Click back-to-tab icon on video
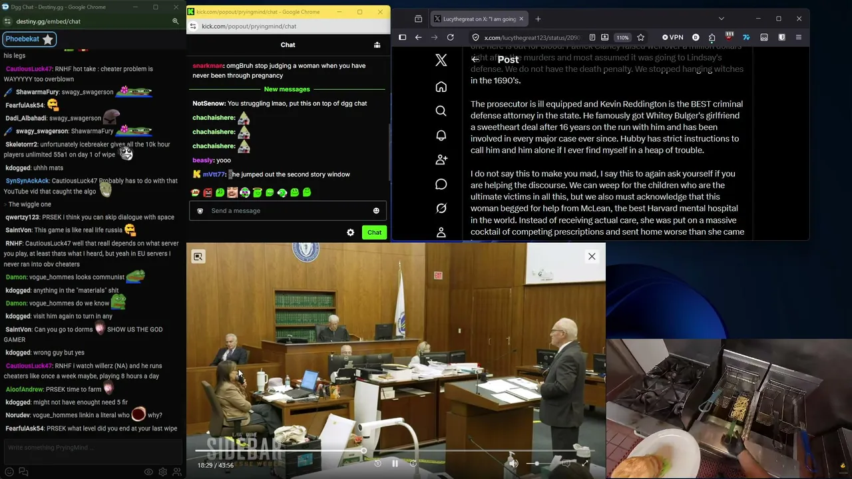The image size is (852, 479). (198, 257)
